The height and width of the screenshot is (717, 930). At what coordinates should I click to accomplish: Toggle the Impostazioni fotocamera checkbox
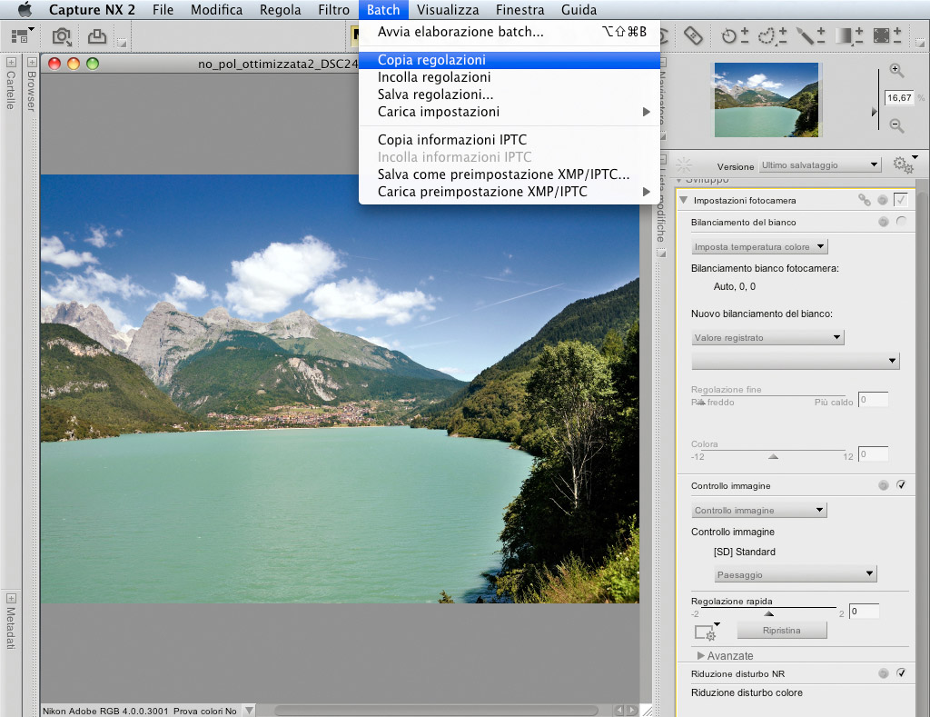(900, 200)
